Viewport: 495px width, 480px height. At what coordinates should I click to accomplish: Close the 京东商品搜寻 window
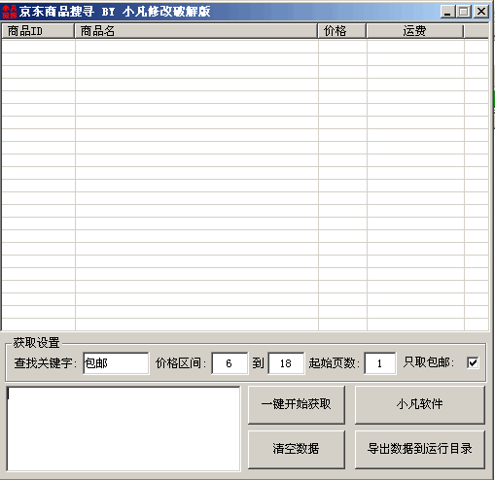point(481,12)
